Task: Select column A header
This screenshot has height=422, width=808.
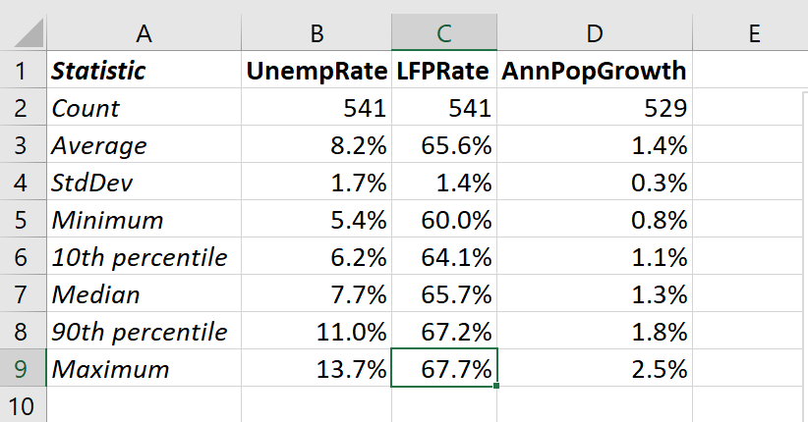Action: pyautogui.click(x=144, y=33)
